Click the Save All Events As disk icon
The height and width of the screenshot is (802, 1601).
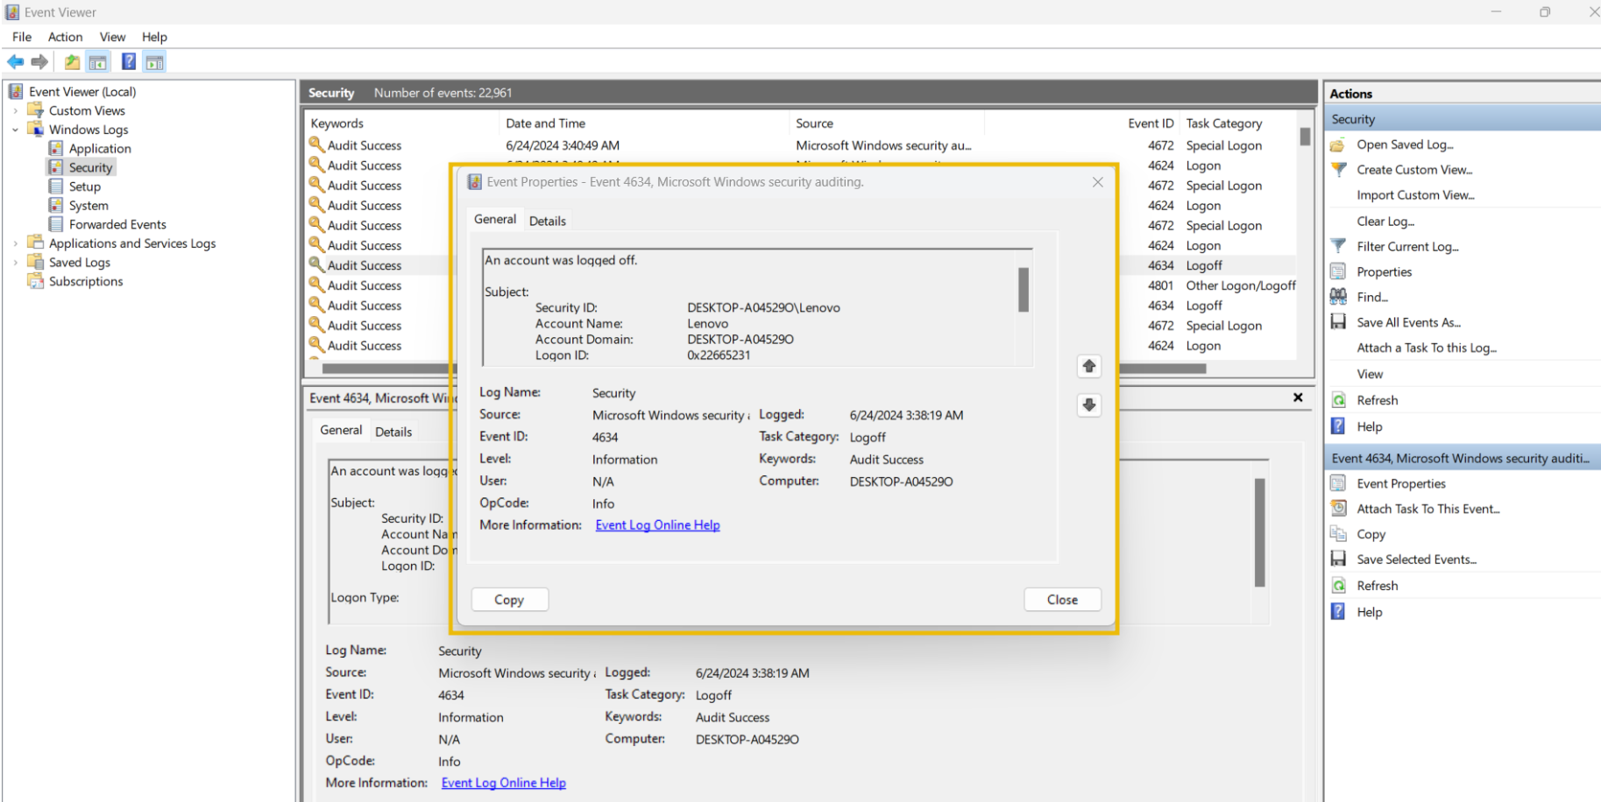(1338, 322)
